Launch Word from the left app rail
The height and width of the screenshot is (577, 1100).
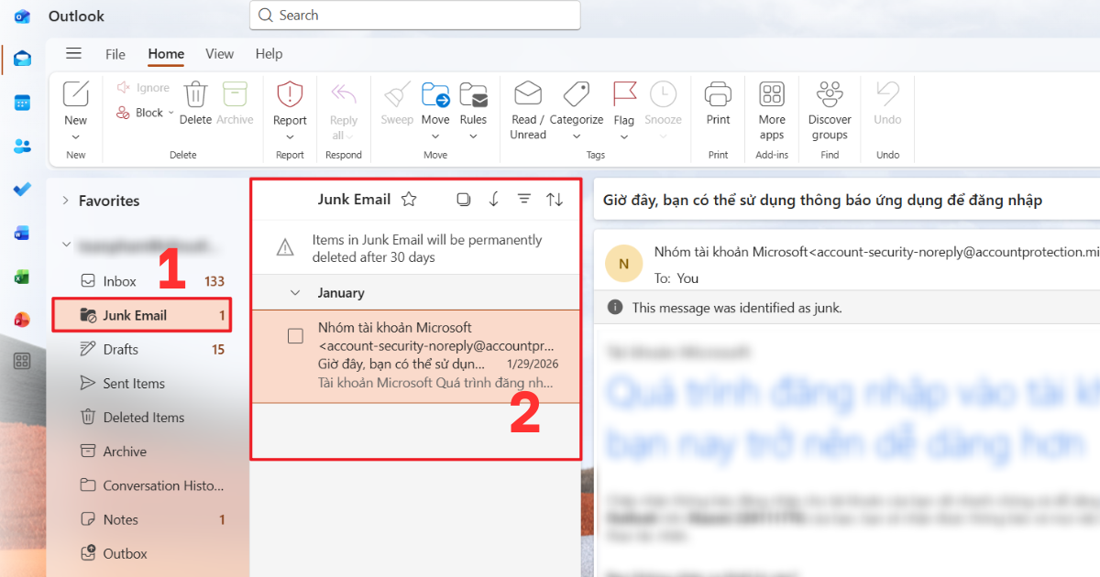click(x=21, y=234)
